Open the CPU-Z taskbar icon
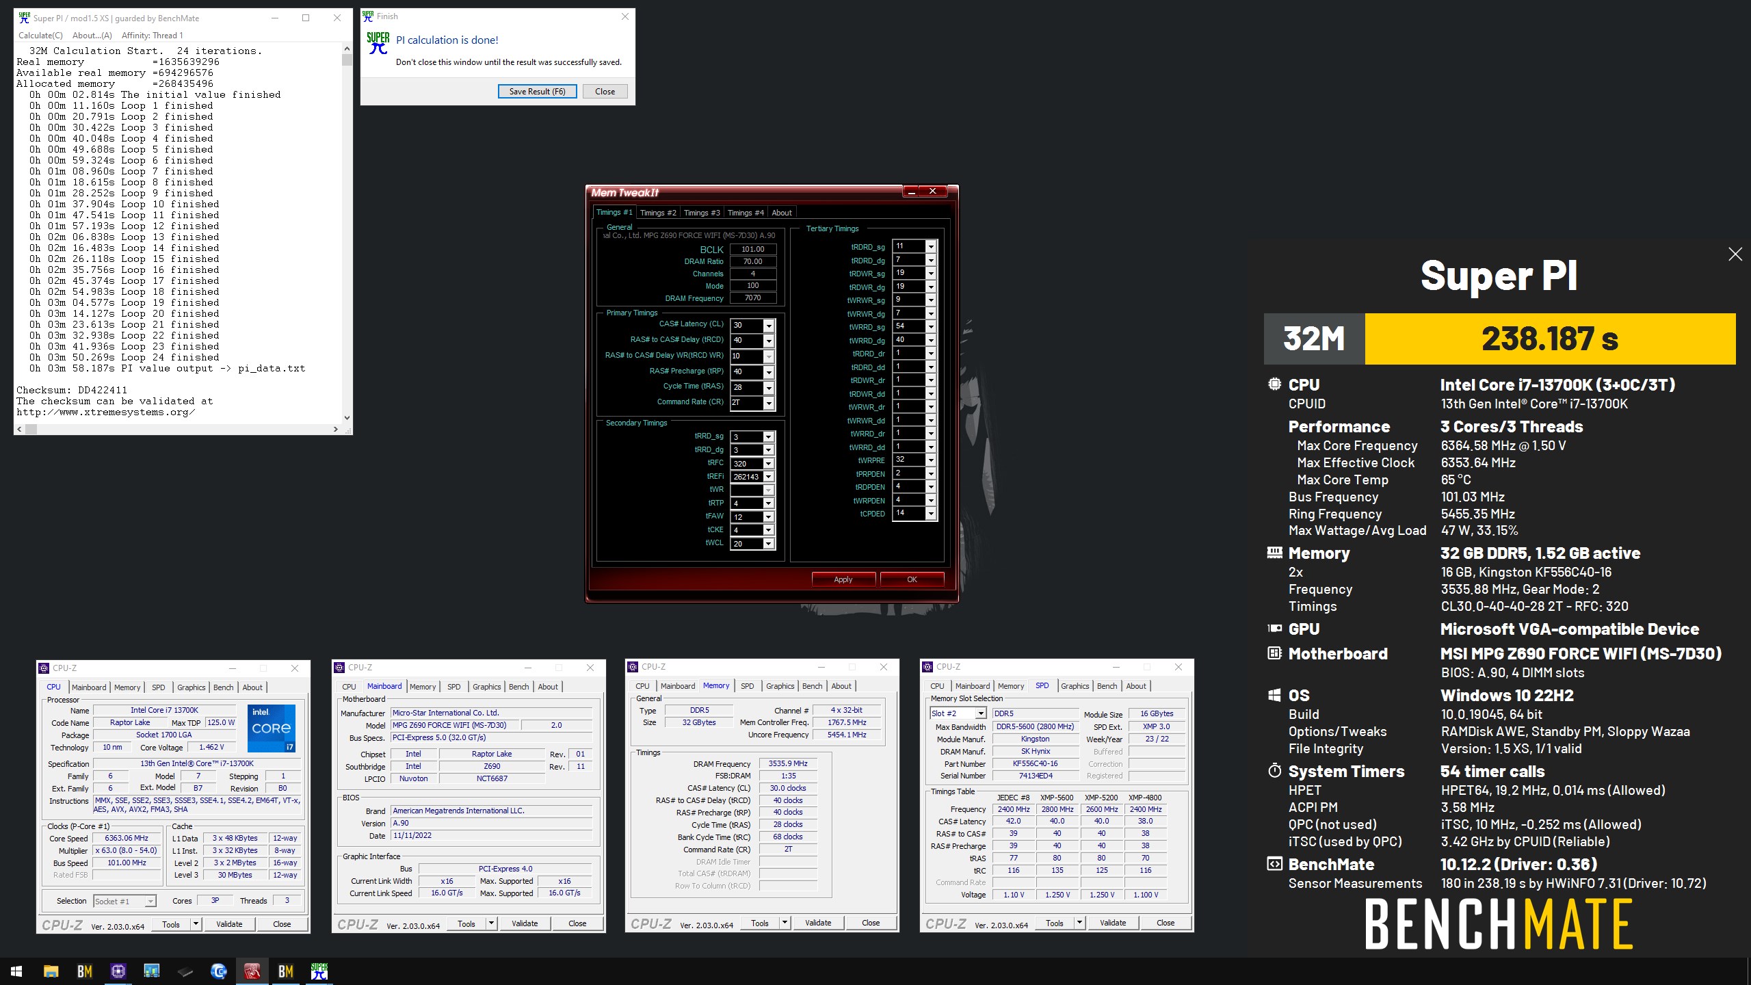 click(x=118, y=971)
